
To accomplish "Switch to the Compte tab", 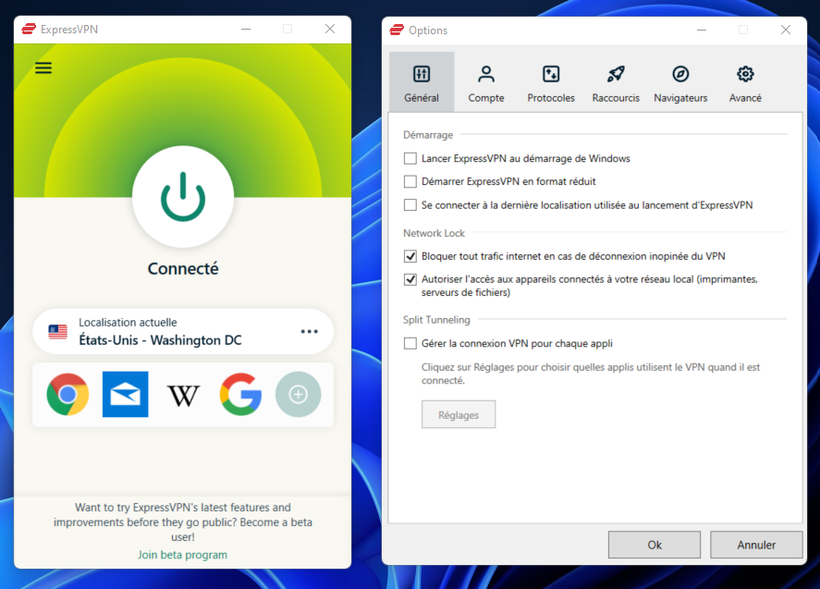I will click(x=486, y=82).
